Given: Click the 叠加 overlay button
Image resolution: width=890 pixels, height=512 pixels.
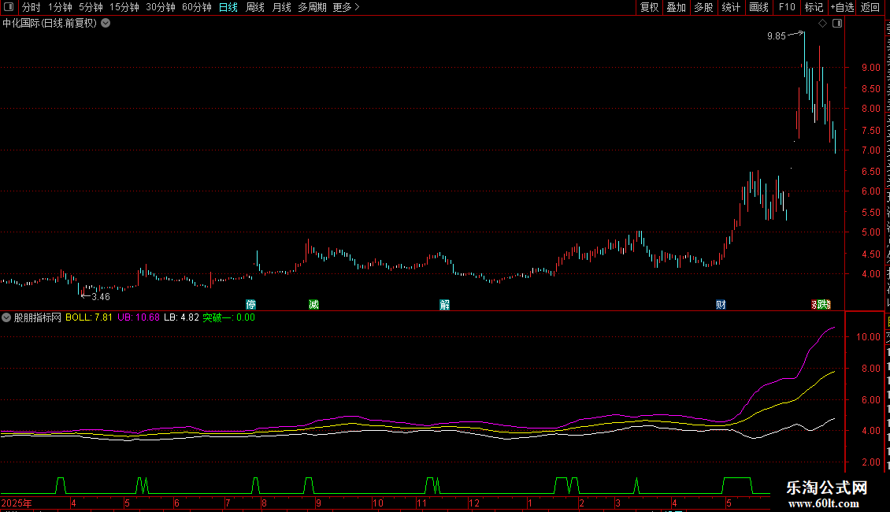Looking at the screenshot, I should click(676, 7).
